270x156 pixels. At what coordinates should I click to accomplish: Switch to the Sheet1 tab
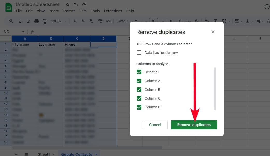pos(44,154)
